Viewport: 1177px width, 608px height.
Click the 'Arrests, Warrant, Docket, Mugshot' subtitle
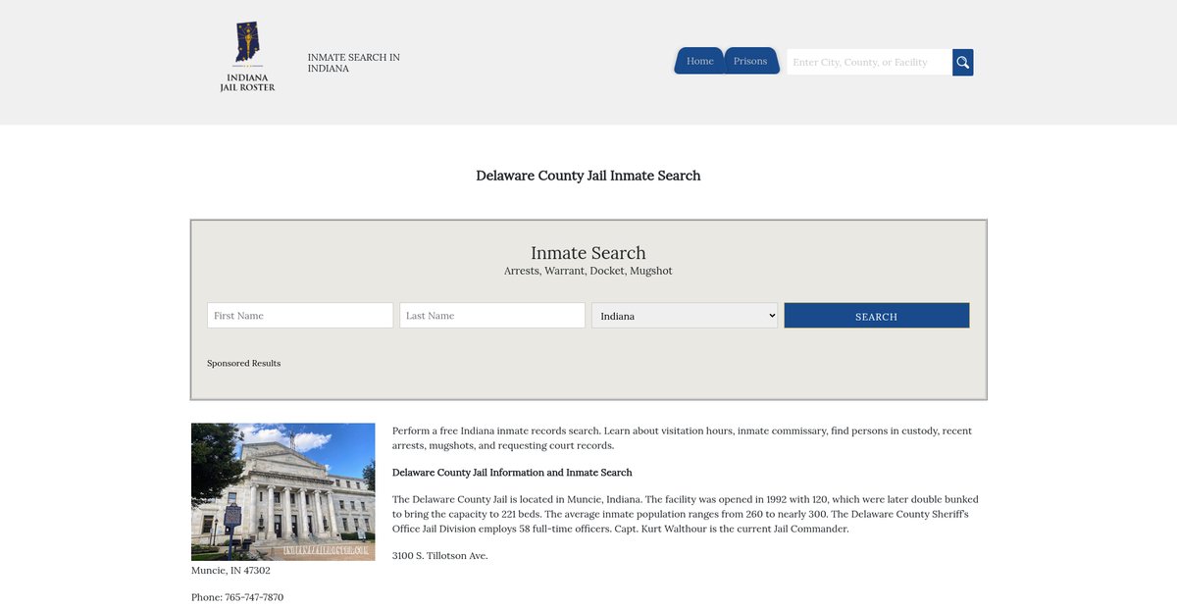coord(588,271)
